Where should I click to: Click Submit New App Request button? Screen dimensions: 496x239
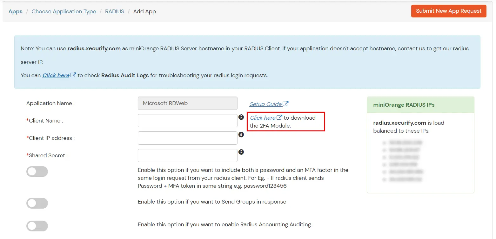449,11
